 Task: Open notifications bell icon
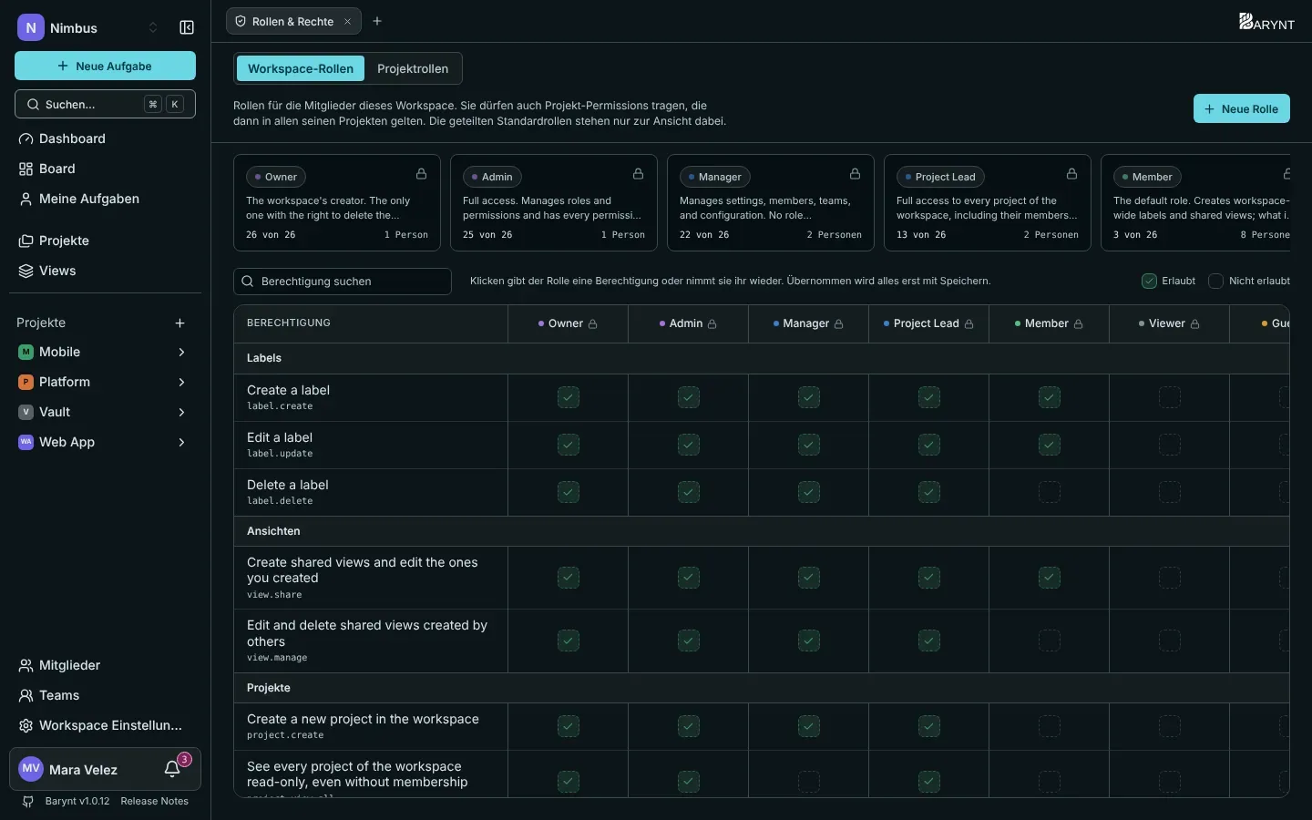(x=172, y=770)
